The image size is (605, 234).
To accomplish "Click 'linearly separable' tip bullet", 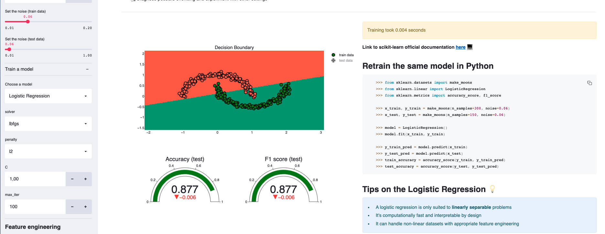I will (444, 207).
